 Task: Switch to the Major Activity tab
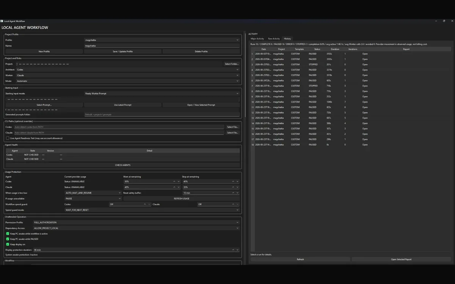[257, 39]
